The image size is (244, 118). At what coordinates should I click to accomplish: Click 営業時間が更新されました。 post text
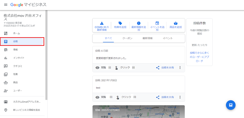(111, 58)
